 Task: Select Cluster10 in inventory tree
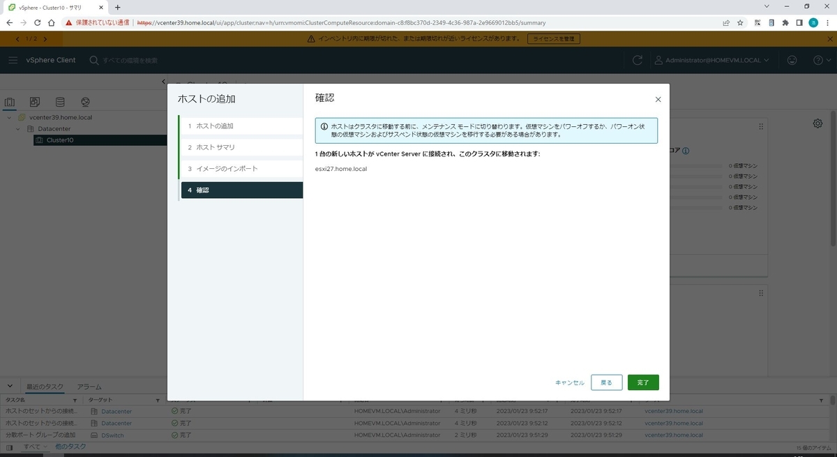click(60, 140)
